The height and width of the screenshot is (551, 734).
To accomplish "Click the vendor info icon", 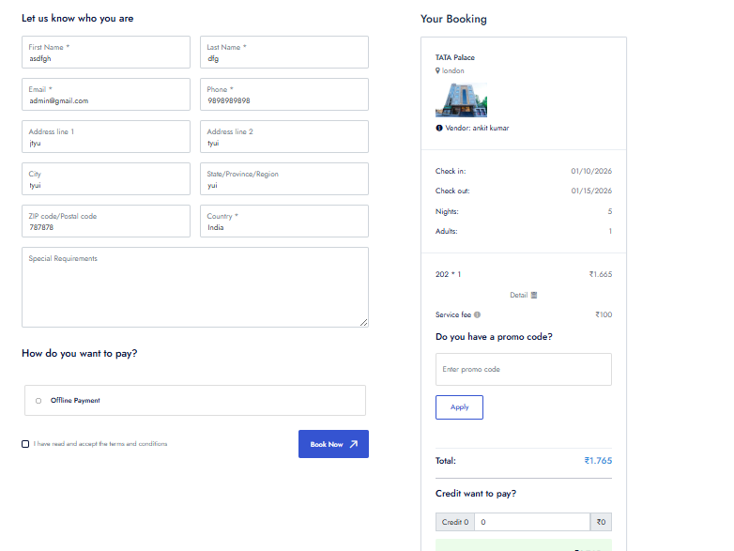I will point(439,128).
